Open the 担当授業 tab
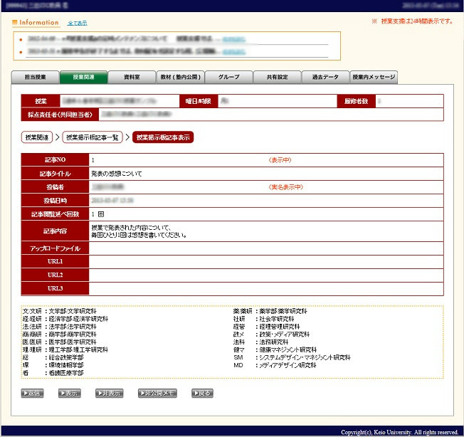The image size is (464, 437). coord(36,78)
